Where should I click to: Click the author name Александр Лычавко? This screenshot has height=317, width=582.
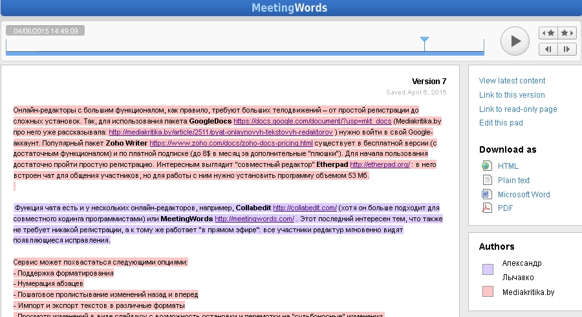(521, 270)
